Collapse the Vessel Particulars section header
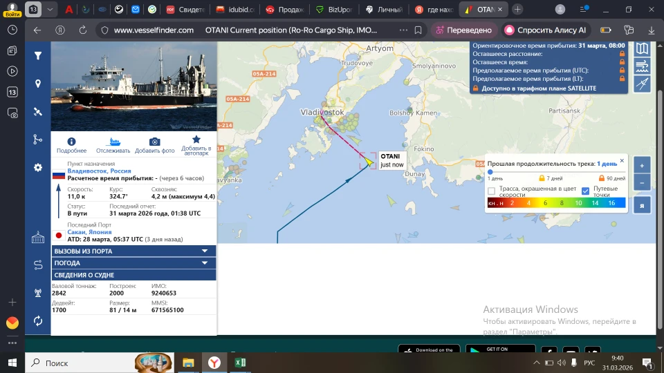This screenshot has width=664, height=373. [x=133, y=275]
